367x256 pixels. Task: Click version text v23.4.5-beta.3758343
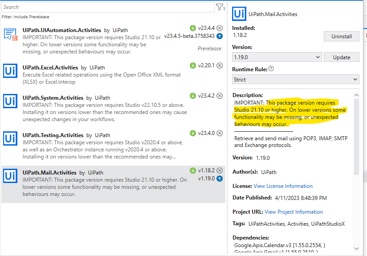coord(189,36)
